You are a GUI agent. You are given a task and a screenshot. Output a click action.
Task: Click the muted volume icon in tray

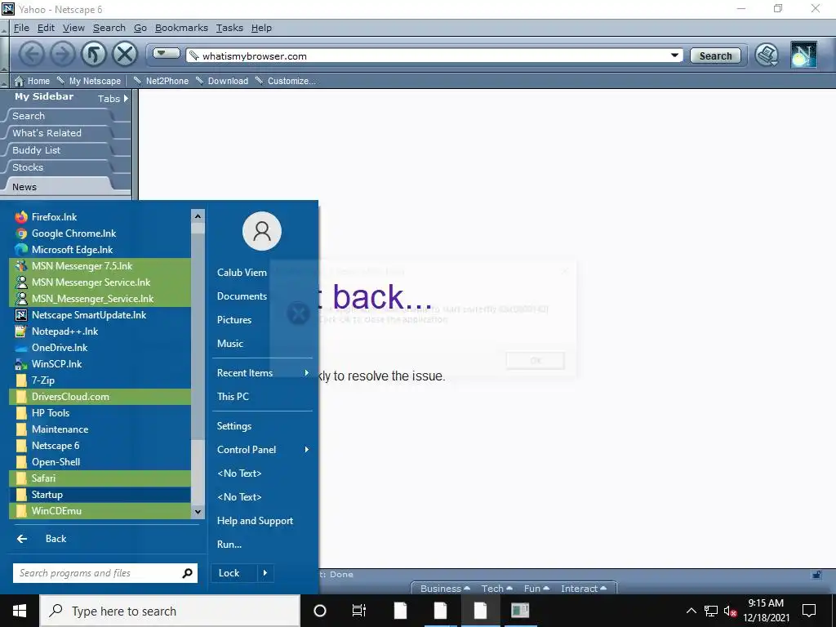tap(730, 611)
